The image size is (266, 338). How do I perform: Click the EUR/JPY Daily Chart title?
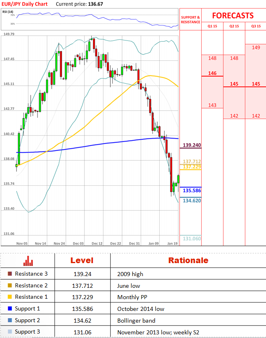[25, 4]
